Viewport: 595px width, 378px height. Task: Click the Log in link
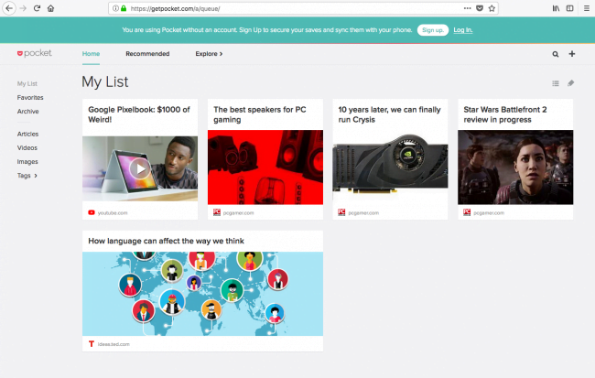click(463, 30)
